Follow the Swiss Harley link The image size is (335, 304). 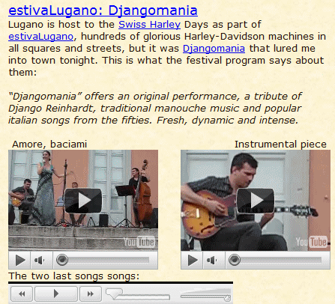(x=149, y=25)
